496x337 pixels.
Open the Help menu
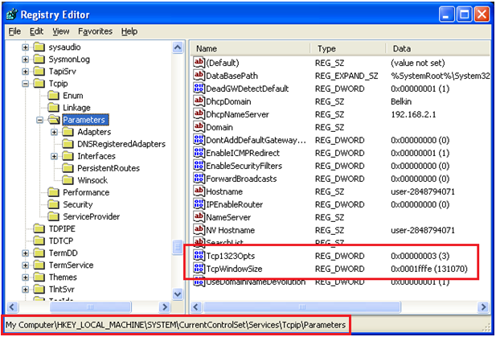coord(129,31)
